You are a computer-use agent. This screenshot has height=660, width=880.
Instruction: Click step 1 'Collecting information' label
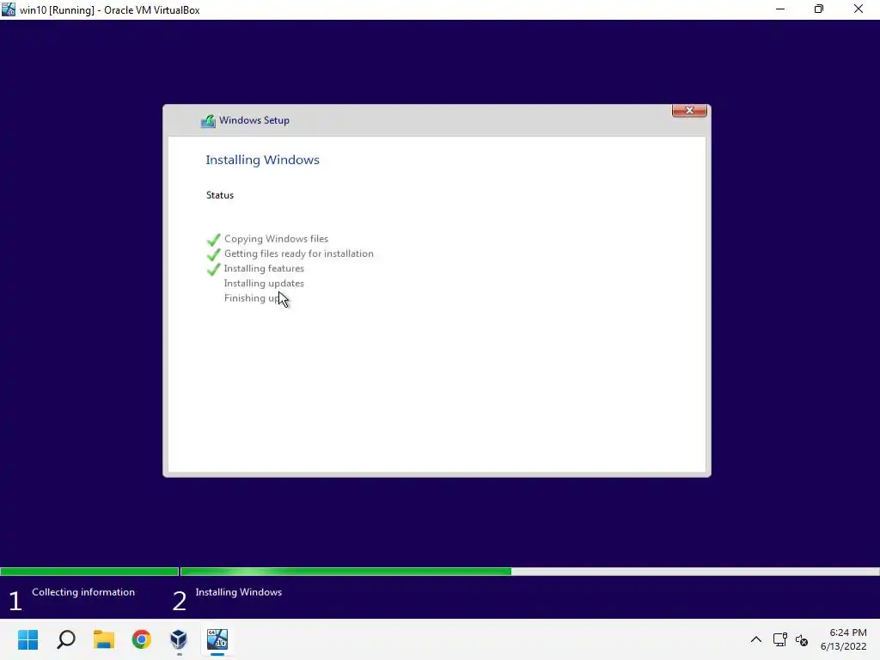pos(83,592)
